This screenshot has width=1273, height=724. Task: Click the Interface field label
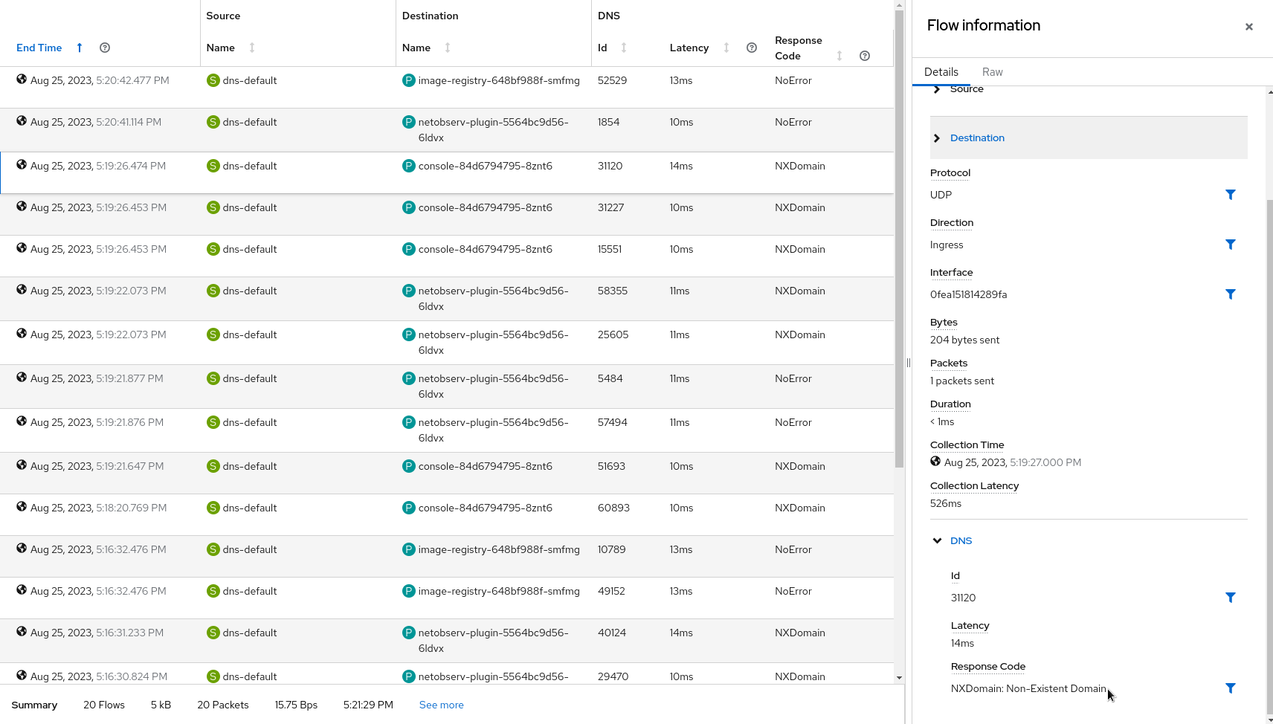pos(951,272)
